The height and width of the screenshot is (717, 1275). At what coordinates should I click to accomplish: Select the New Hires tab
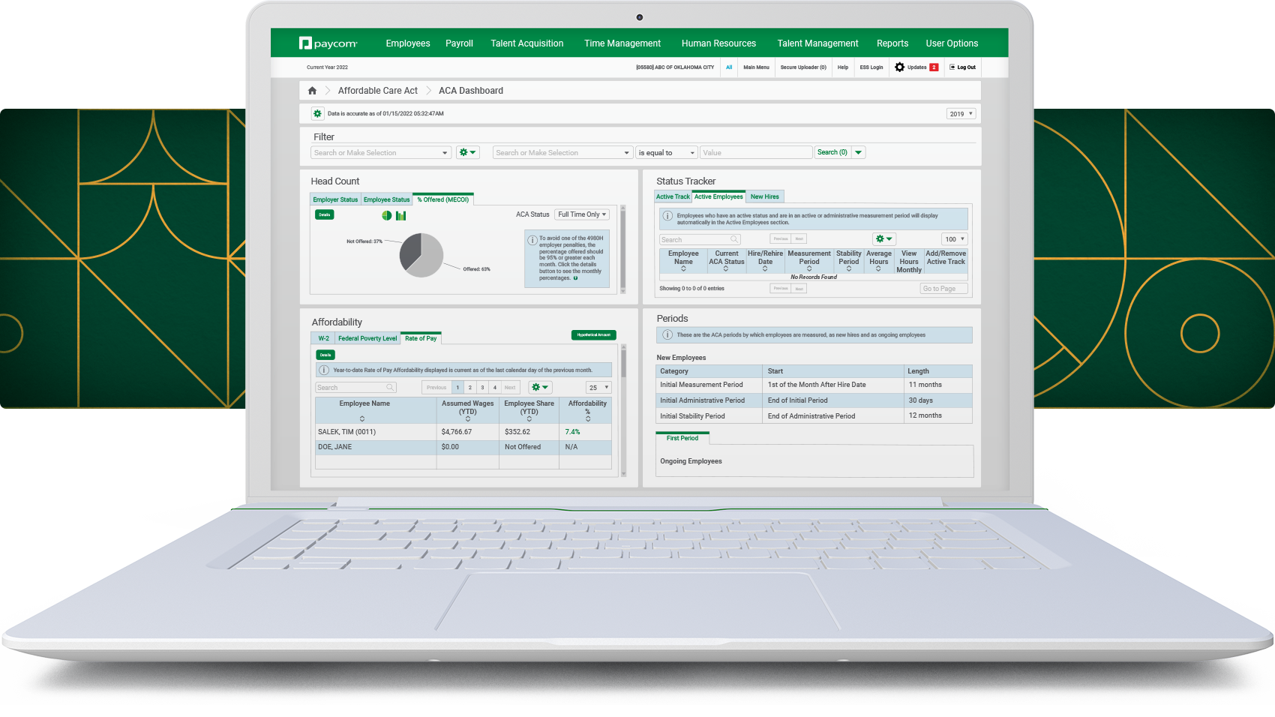pyautogui.click(x=764, y=197)
